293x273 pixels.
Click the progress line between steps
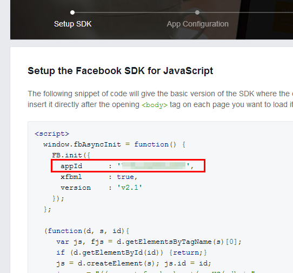click(x=135, y=12)
